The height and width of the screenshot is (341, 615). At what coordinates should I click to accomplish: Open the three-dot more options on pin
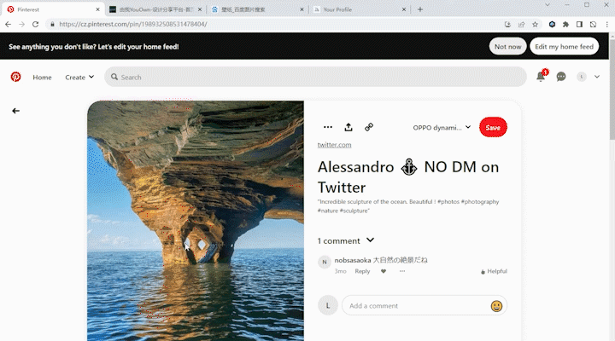point(328,127)
